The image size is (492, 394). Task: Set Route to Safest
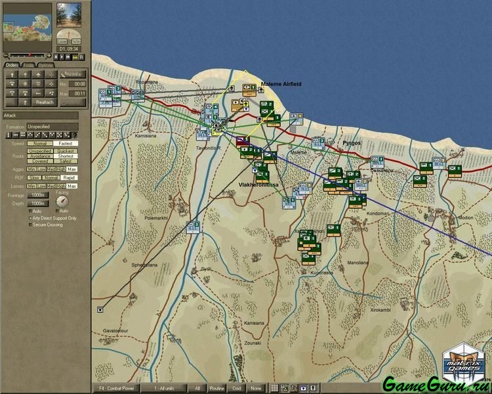[x=66, y=161]
